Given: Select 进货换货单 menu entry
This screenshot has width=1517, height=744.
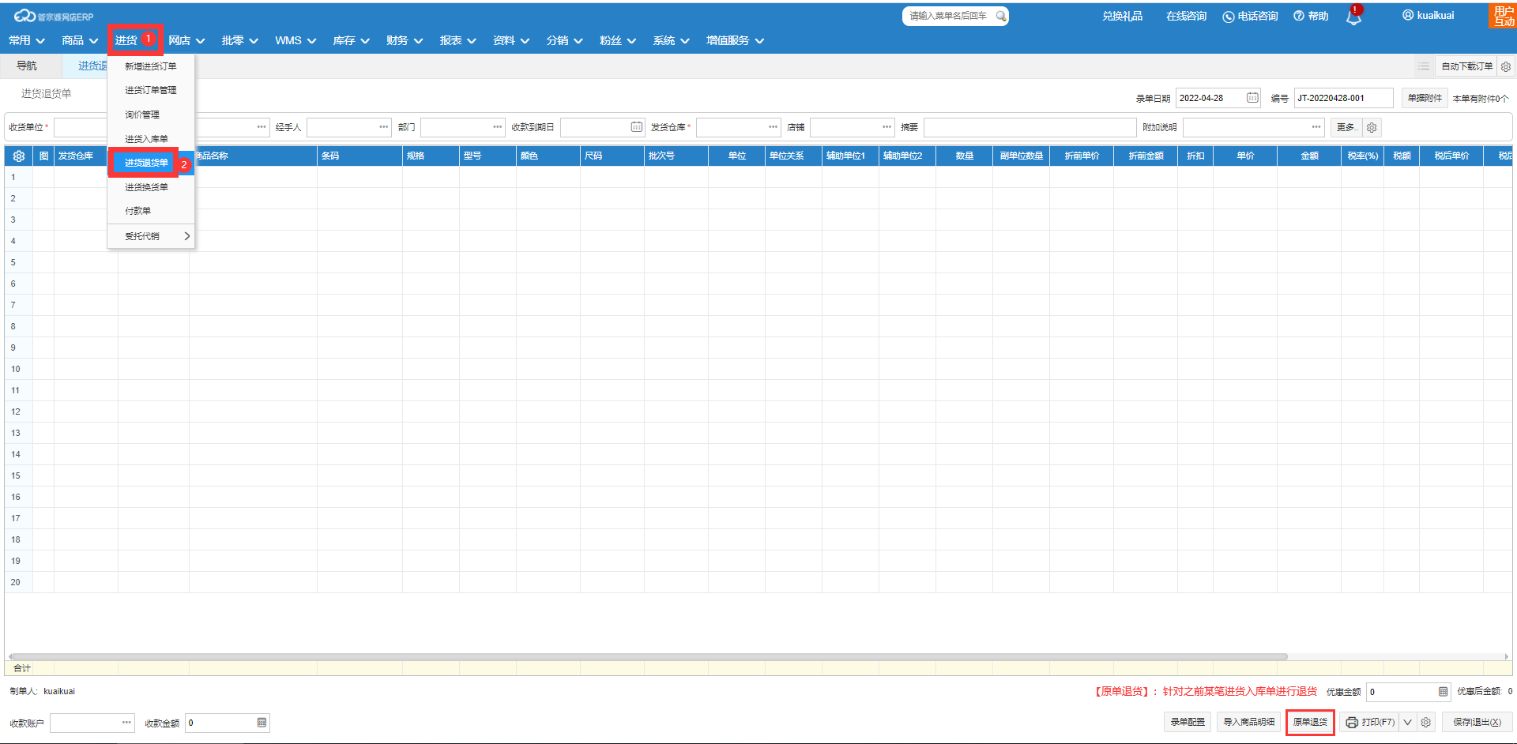Looking at the screenshot, I should [x=151, y=187].
